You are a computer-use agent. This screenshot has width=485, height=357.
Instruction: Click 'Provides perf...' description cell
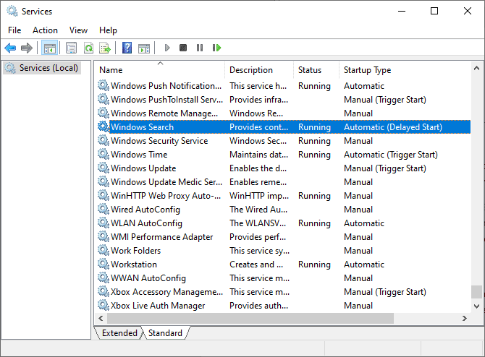pyautogui.click(x=258, y=237)
